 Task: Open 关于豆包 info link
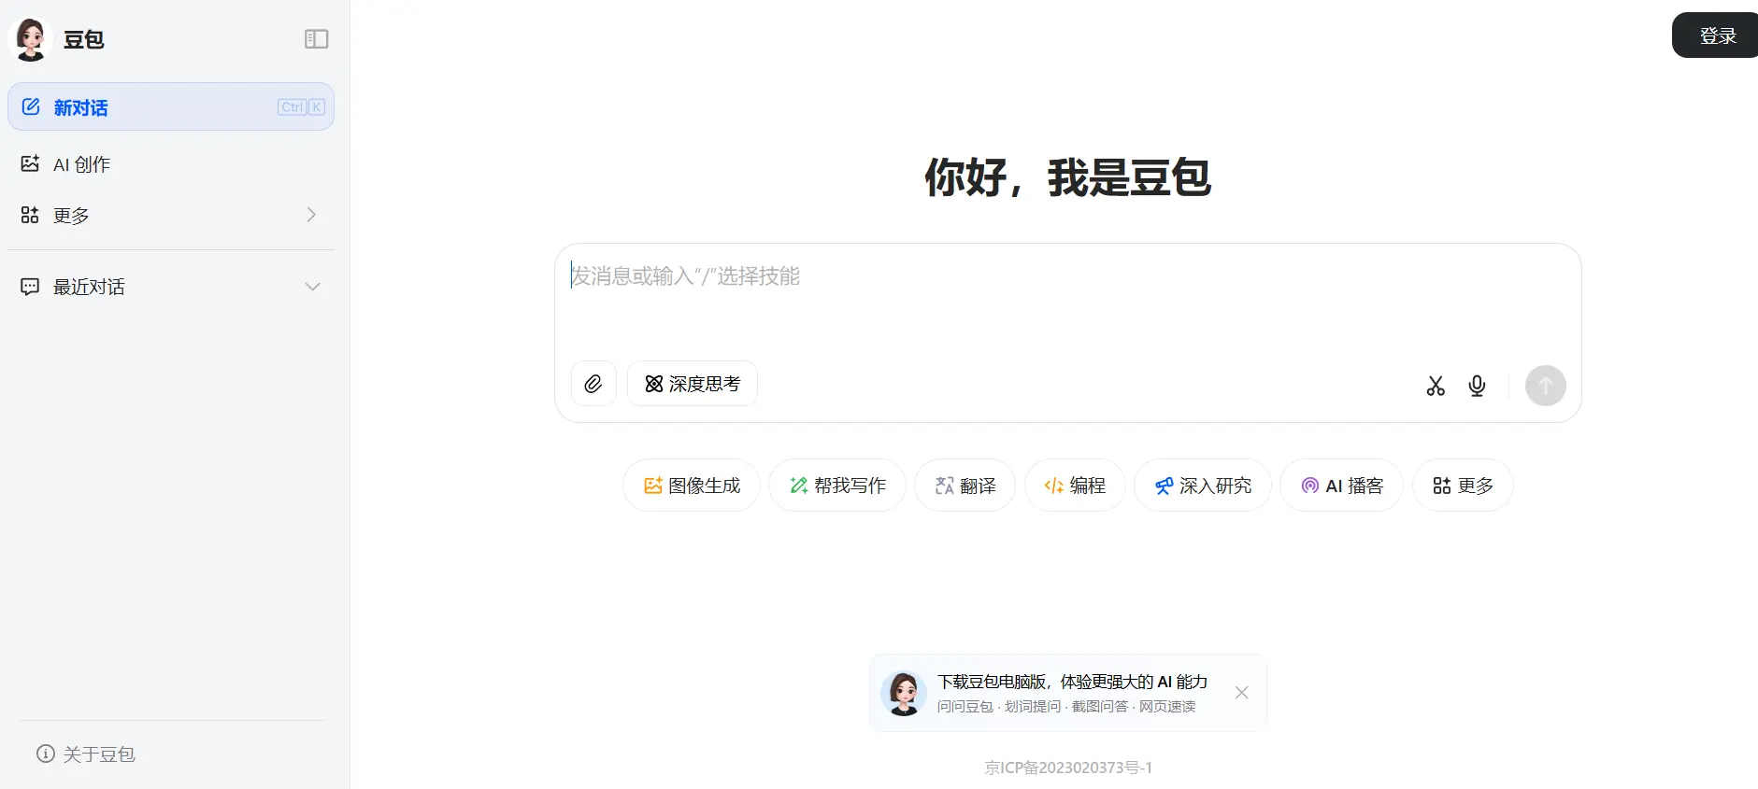[x=86, y=754]
